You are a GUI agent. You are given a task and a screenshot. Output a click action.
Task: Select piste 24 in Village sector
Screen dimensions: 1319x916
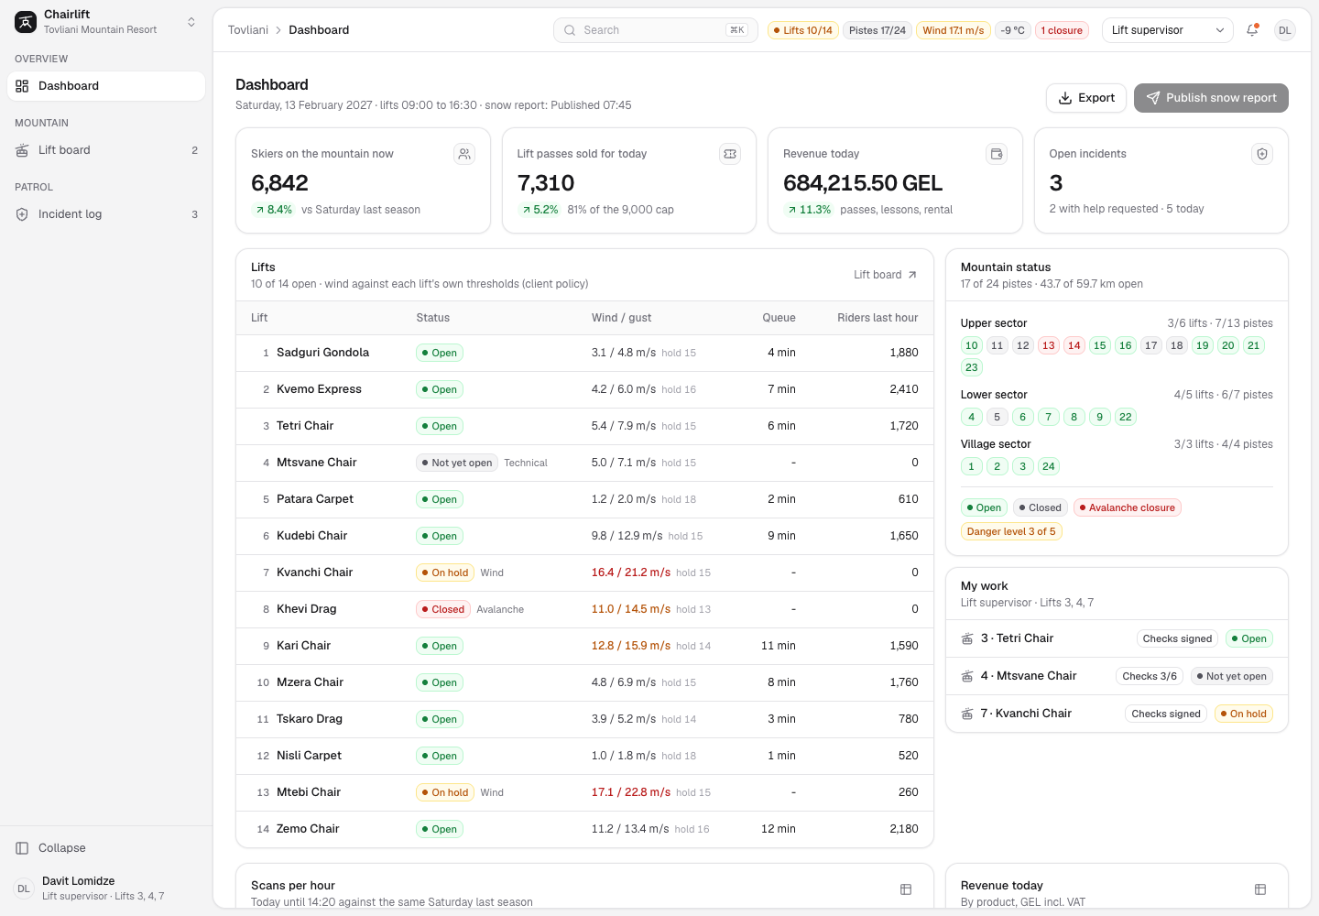click(1049, 466)
